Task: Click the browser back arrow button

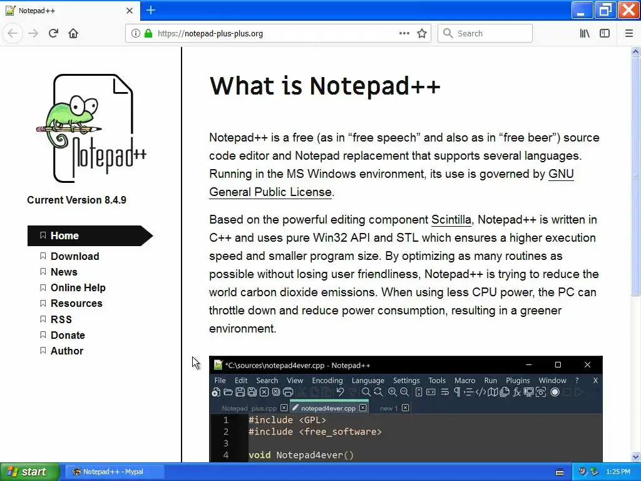Action: tap(13, 33)
